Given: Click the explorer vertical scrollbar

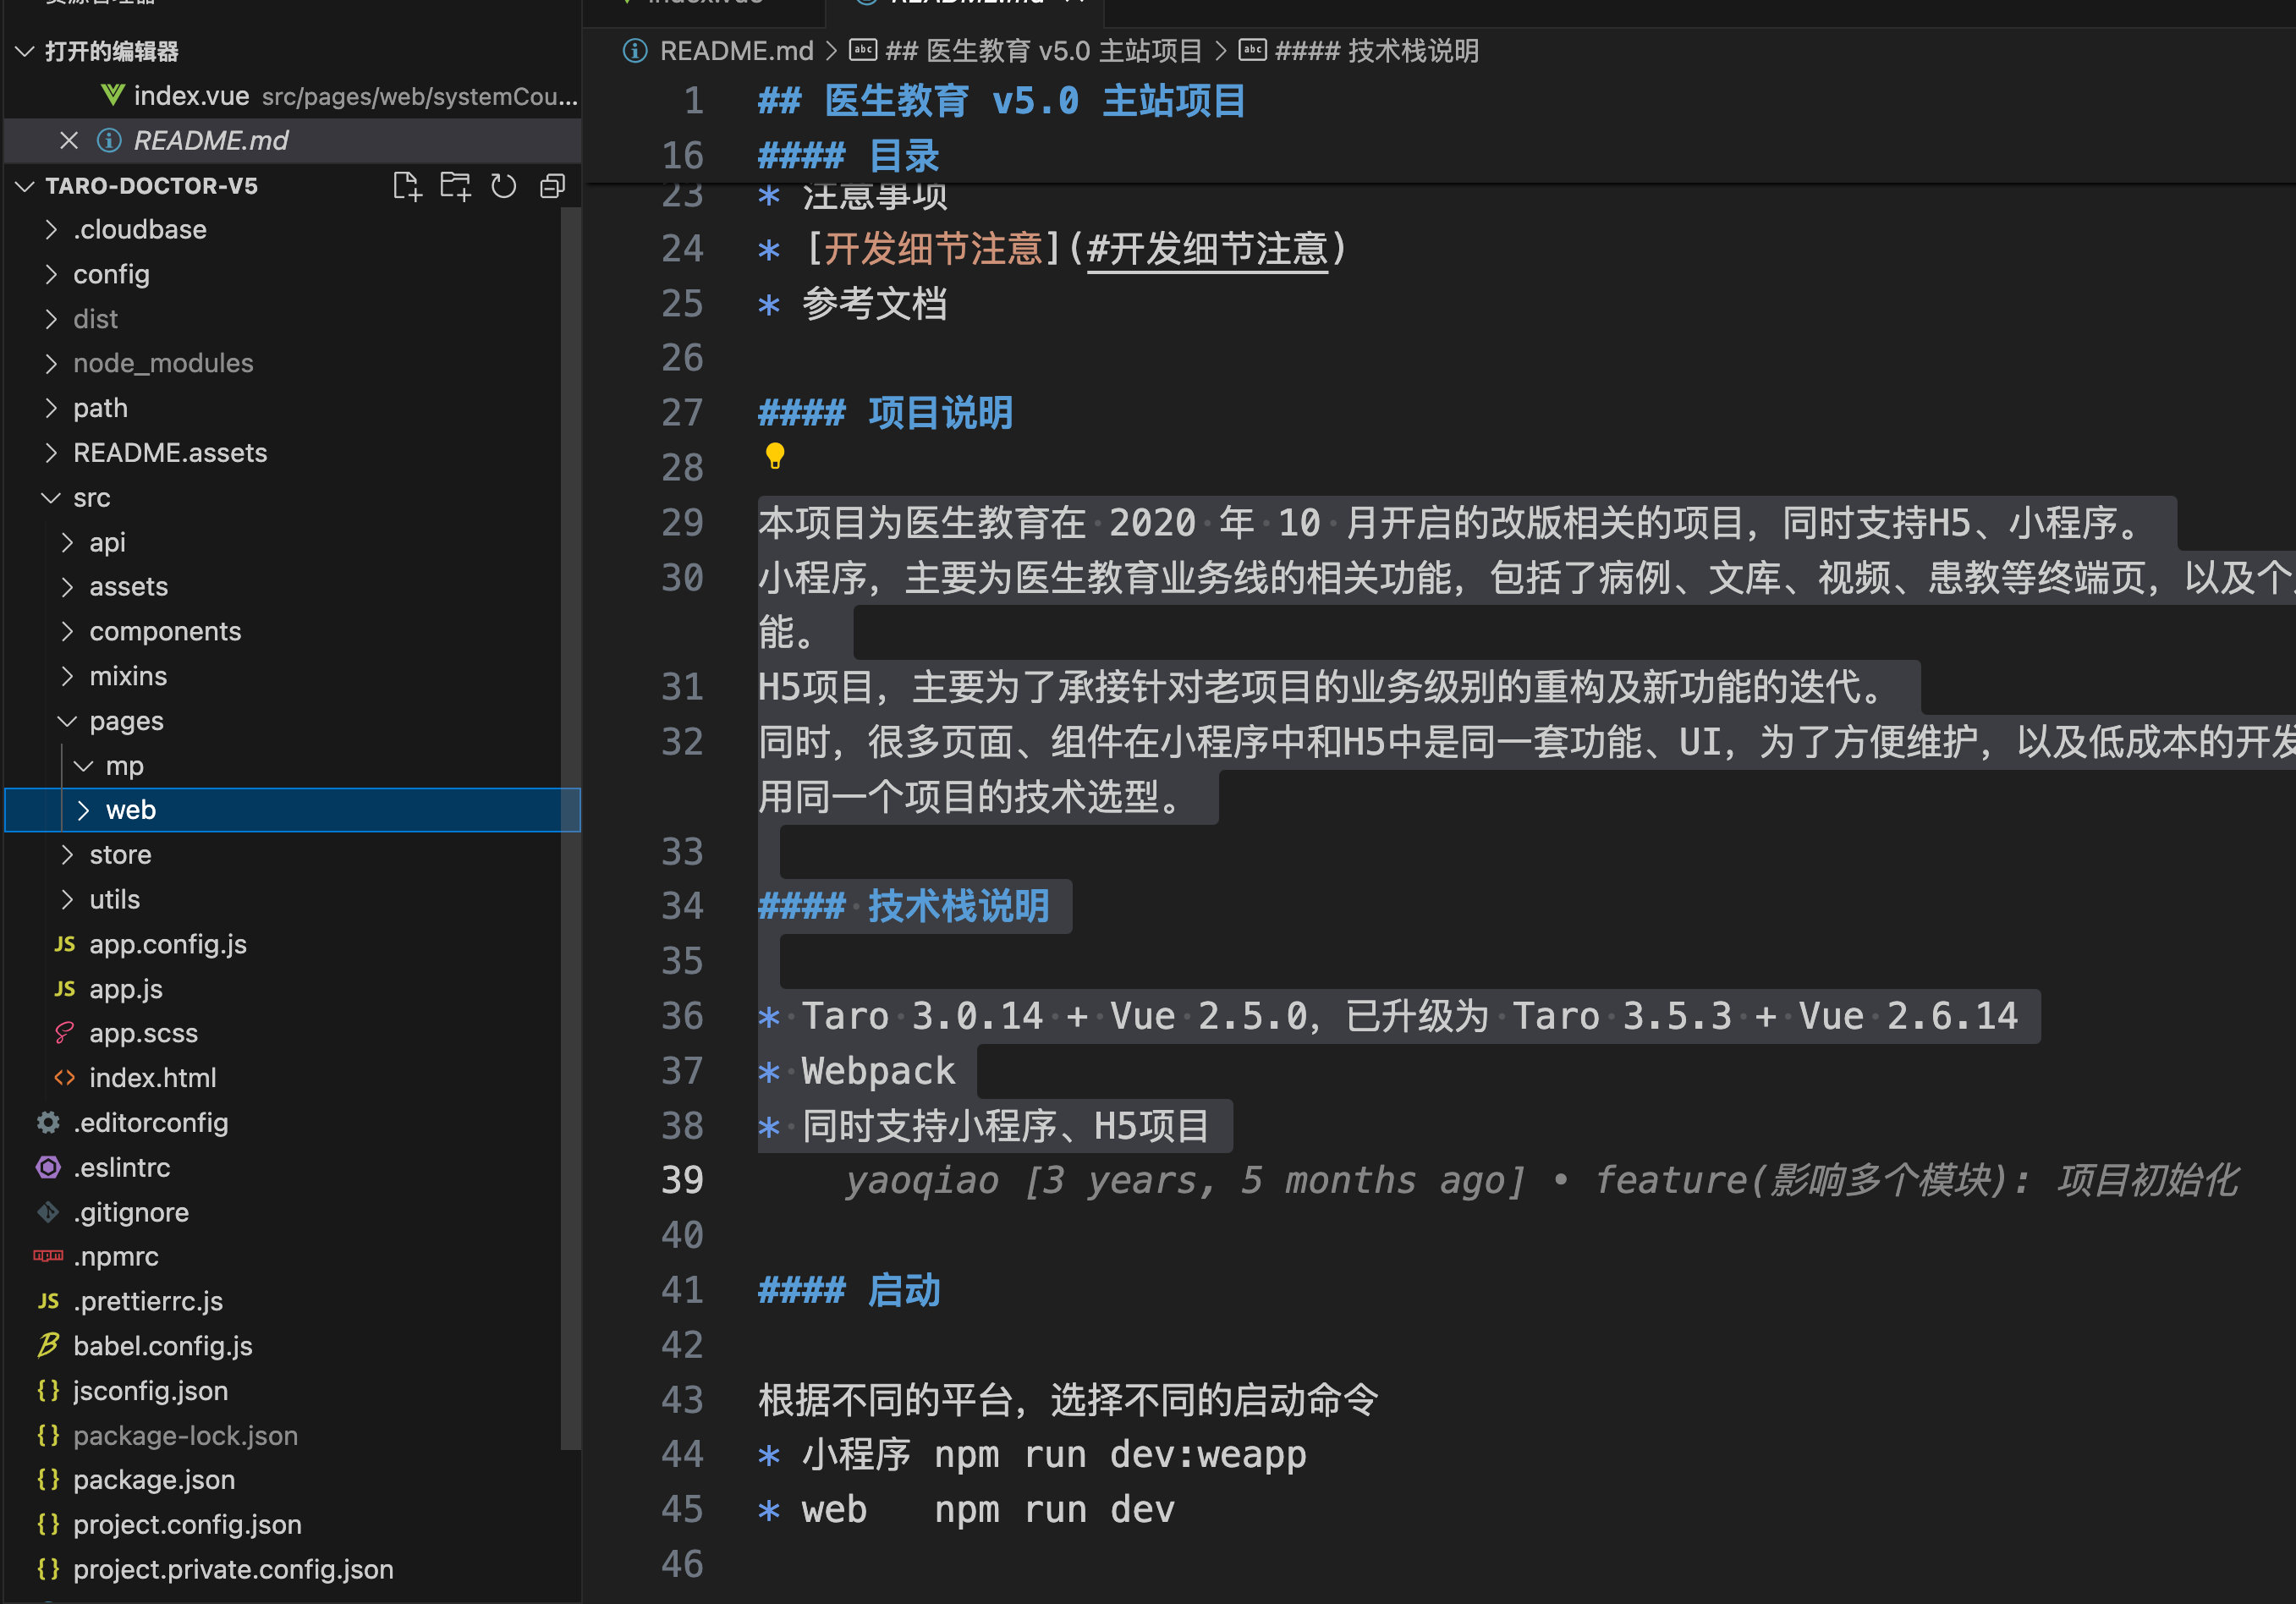Looking at the screenshot, I should [571, 828].
